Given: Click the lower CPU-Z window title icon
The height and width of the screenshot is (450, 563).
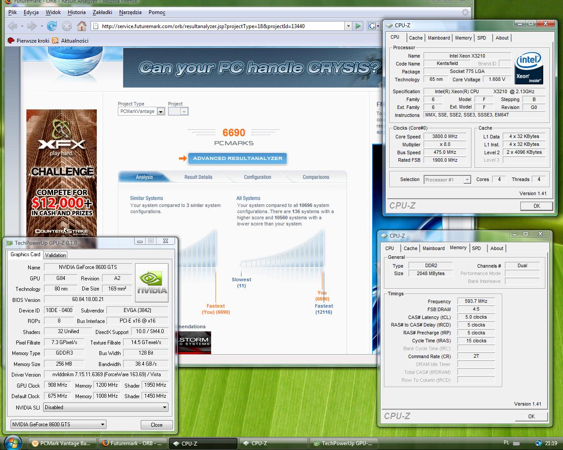Looking at the screenshot, I should click(384, 236).
